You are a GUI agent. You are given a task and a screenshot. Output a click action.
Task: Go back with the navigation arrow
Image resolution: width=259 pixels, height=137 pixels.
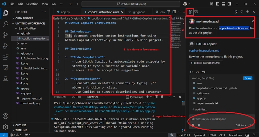71,4
